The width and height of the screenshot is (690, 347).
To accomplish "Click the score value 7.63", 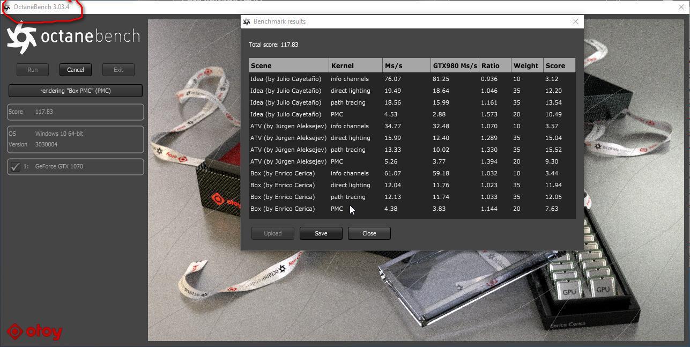I will [x=552, y=209].
